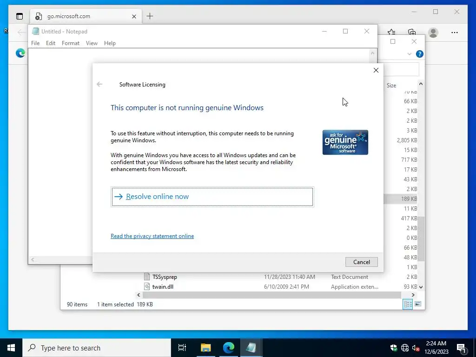This screenshot has height=357, width=476.
Task: Close the Software Licensing dialog with X
Action: [x=376, y=70]
